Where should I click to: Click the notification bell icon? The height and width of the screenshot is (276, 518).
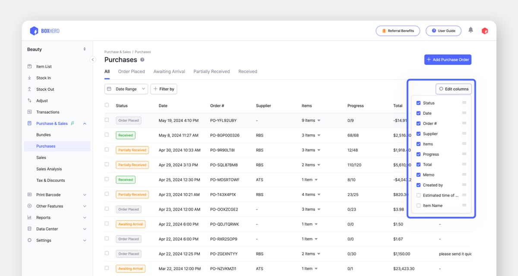pos(471,30)
